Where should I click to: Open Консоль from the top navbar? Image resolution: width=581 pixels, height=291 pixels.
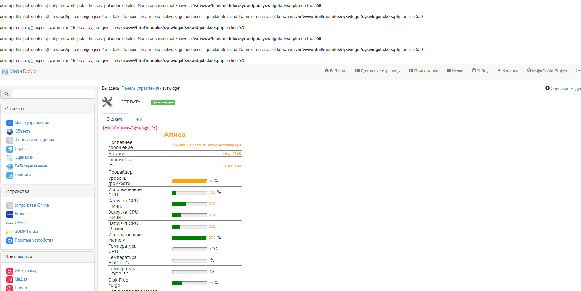(x=508, y=71)
